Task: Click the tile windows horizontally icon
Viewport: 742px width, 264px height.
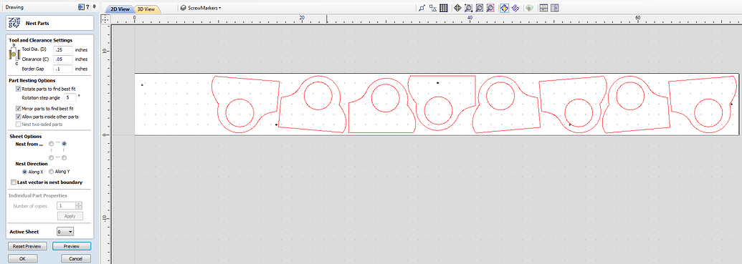Action: point(543,8)
